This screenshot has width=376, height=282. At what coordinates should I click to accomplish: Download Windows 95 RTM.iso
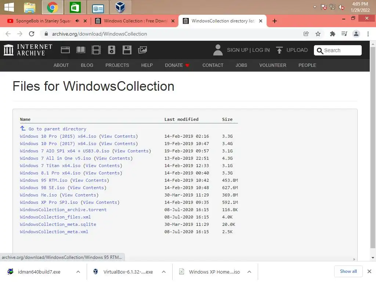(x=44, y=180)
